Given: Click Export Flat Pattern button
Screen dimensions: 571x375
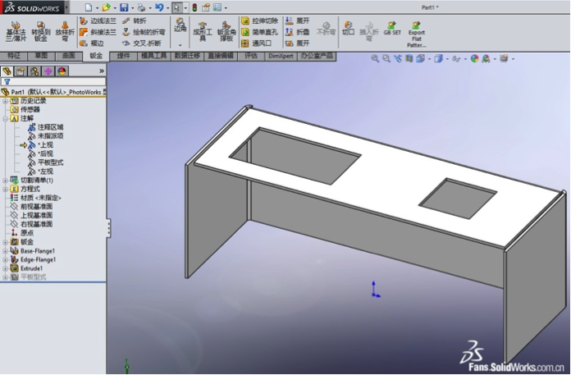Looking at the screenshot, I should 416,33.
